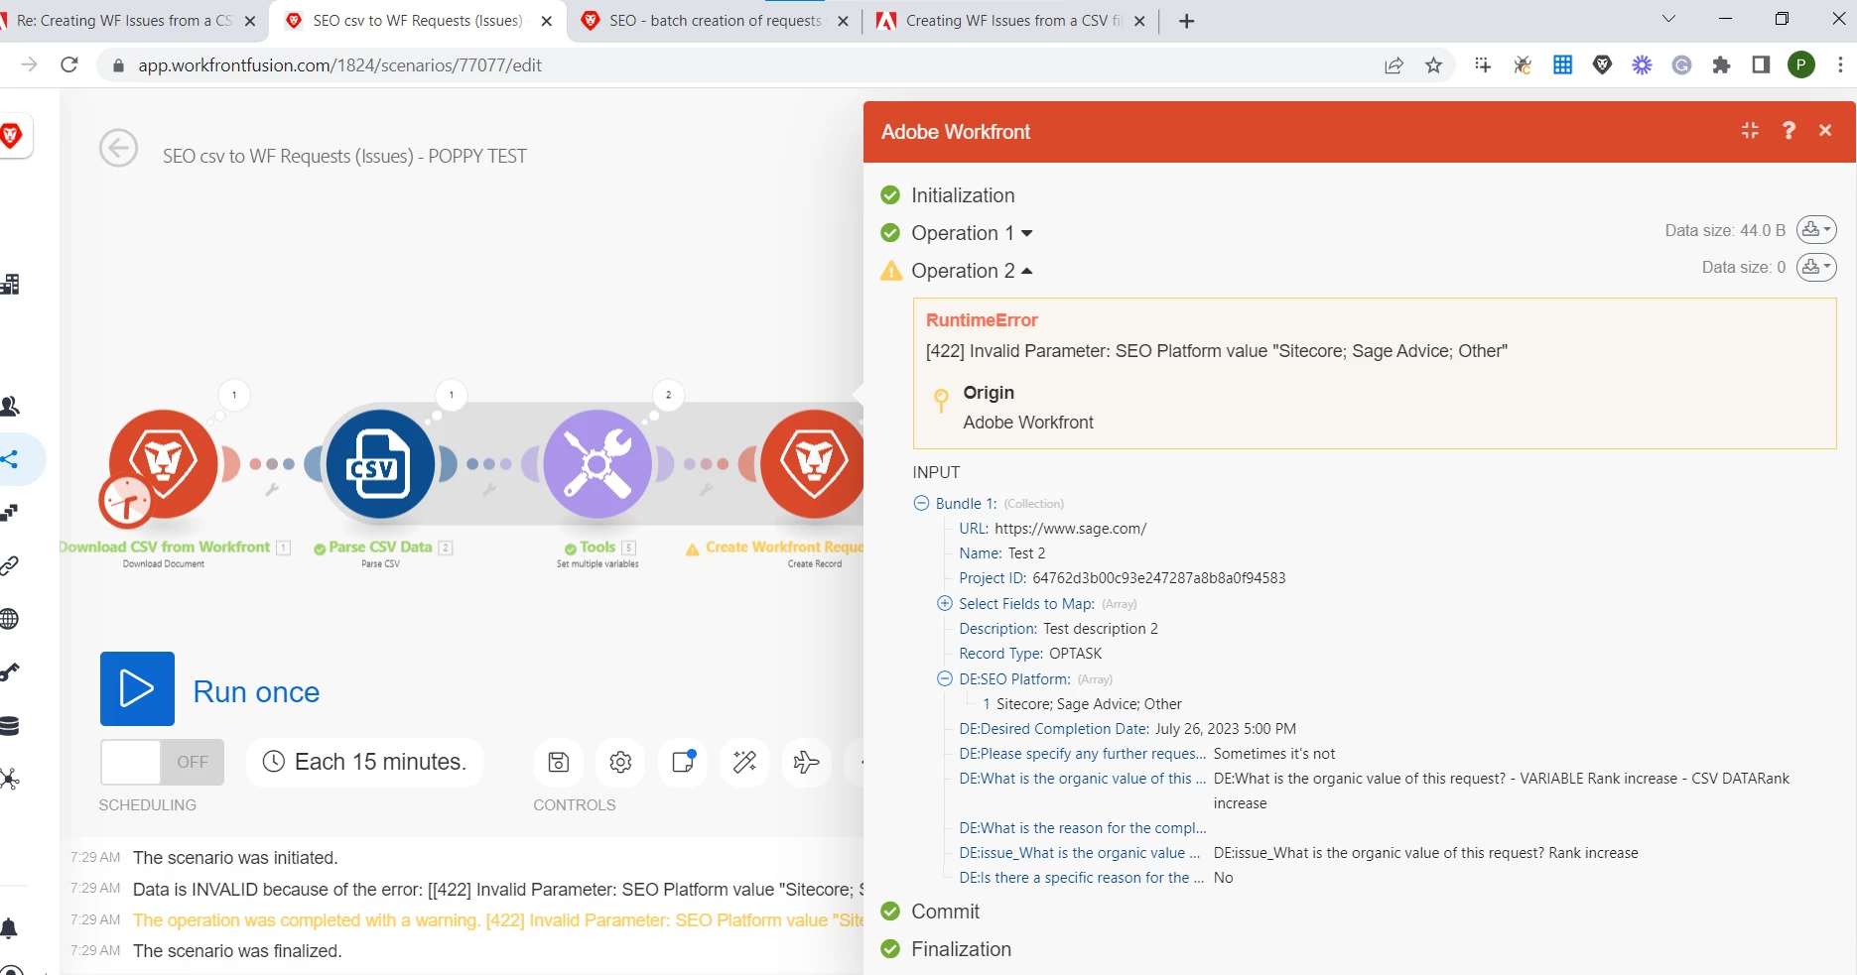Open tab search dropdown chevron
Screen dimensions: 1857x975
coord(1668,19)
